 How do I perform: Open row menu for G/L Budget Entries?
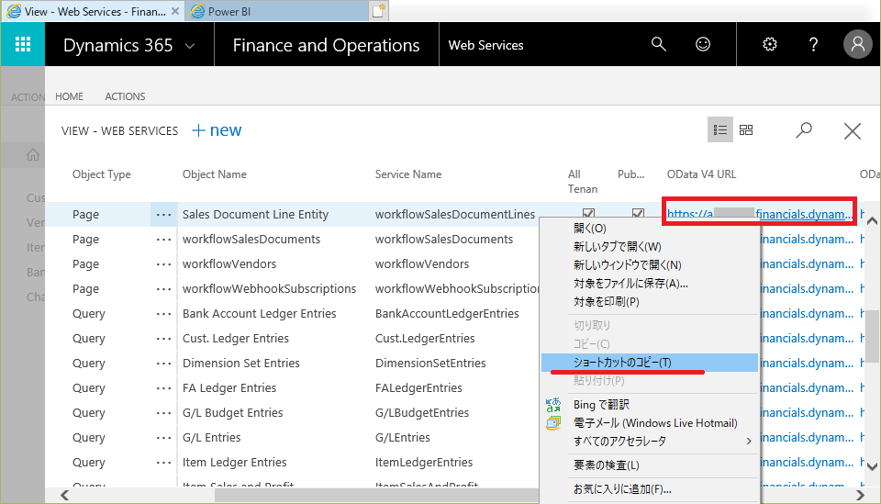pyautogui.click(x=163, y=412)
